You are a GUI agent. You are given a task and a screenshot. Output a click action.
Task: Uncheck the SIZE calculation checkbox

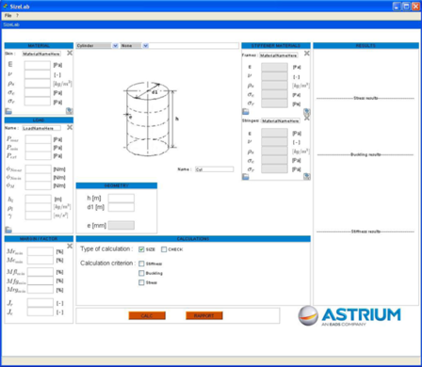[x=141, y=249]
